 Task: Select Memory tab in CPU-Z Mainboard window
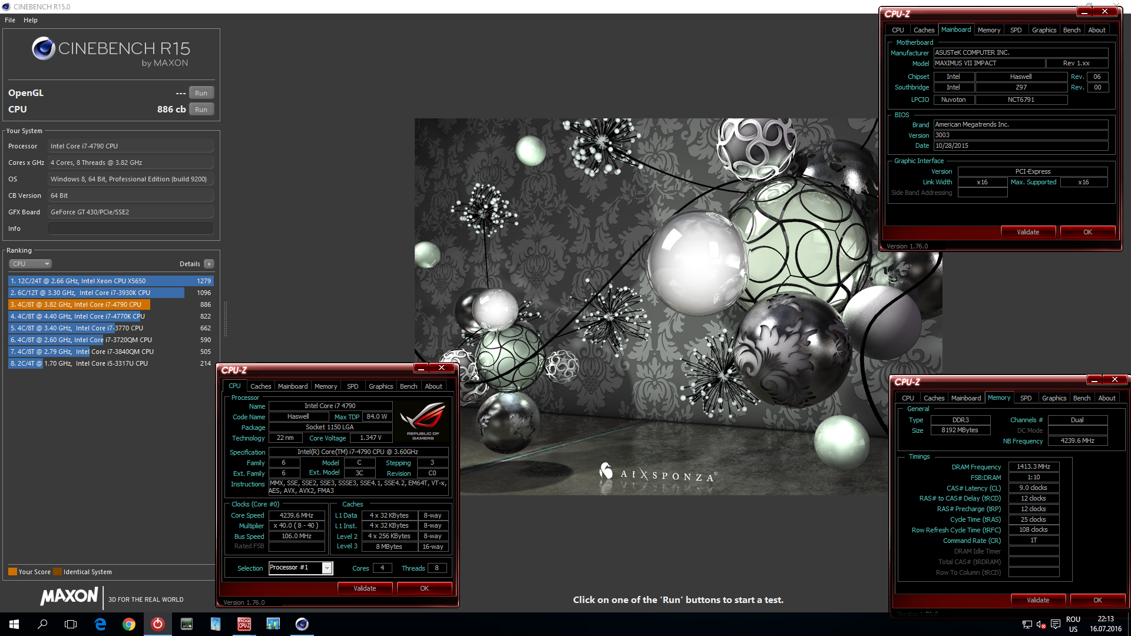[989, 30]
